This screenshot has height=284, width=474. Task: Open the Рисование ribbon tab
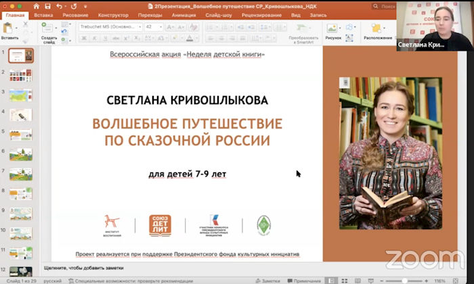click(75, 15)
